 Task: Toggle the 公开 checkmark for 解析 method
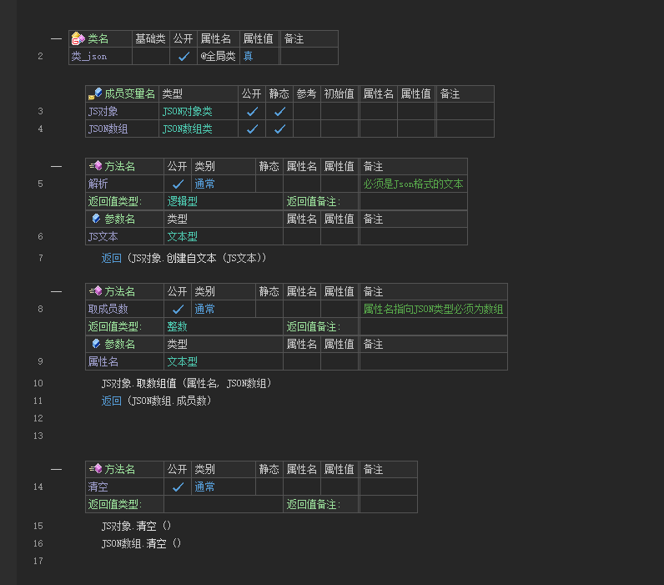tap(177, 184)
